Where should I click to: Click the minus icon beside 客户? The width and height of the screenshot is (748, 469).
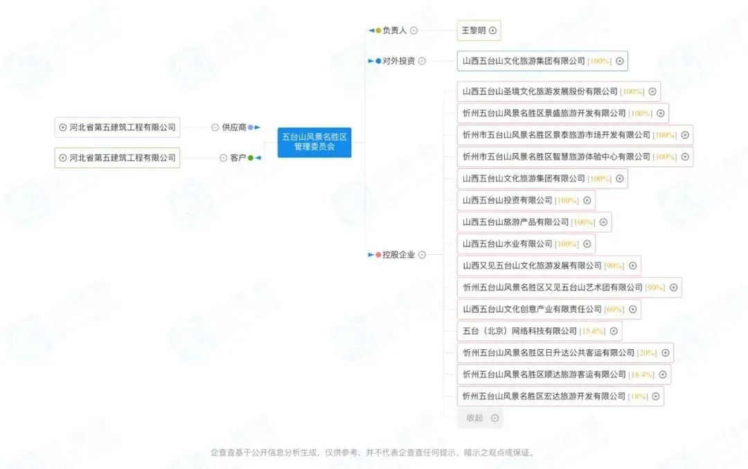coord(223,158)
